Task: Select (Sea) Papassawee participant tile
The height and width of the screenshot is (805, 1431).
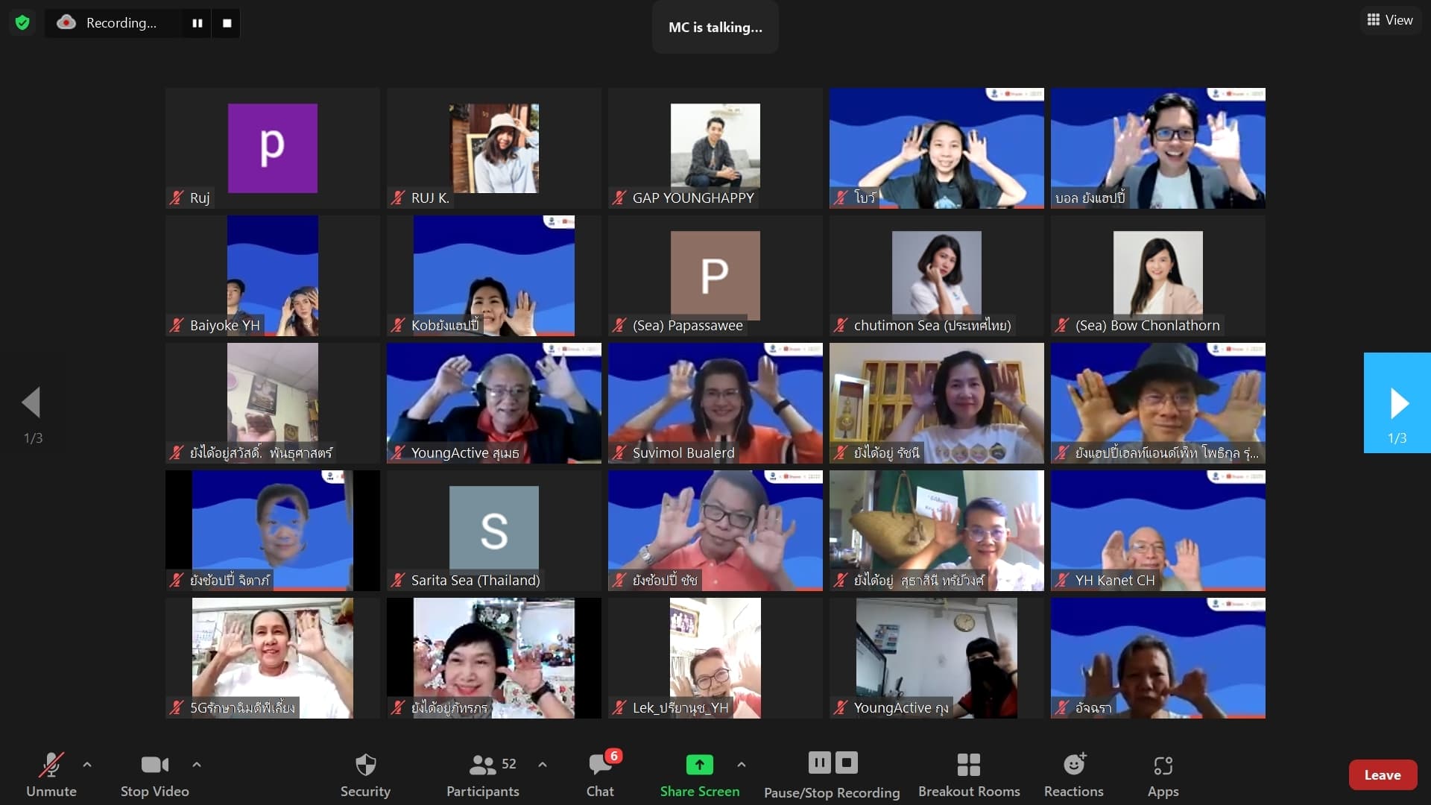Action: [715, 276]
